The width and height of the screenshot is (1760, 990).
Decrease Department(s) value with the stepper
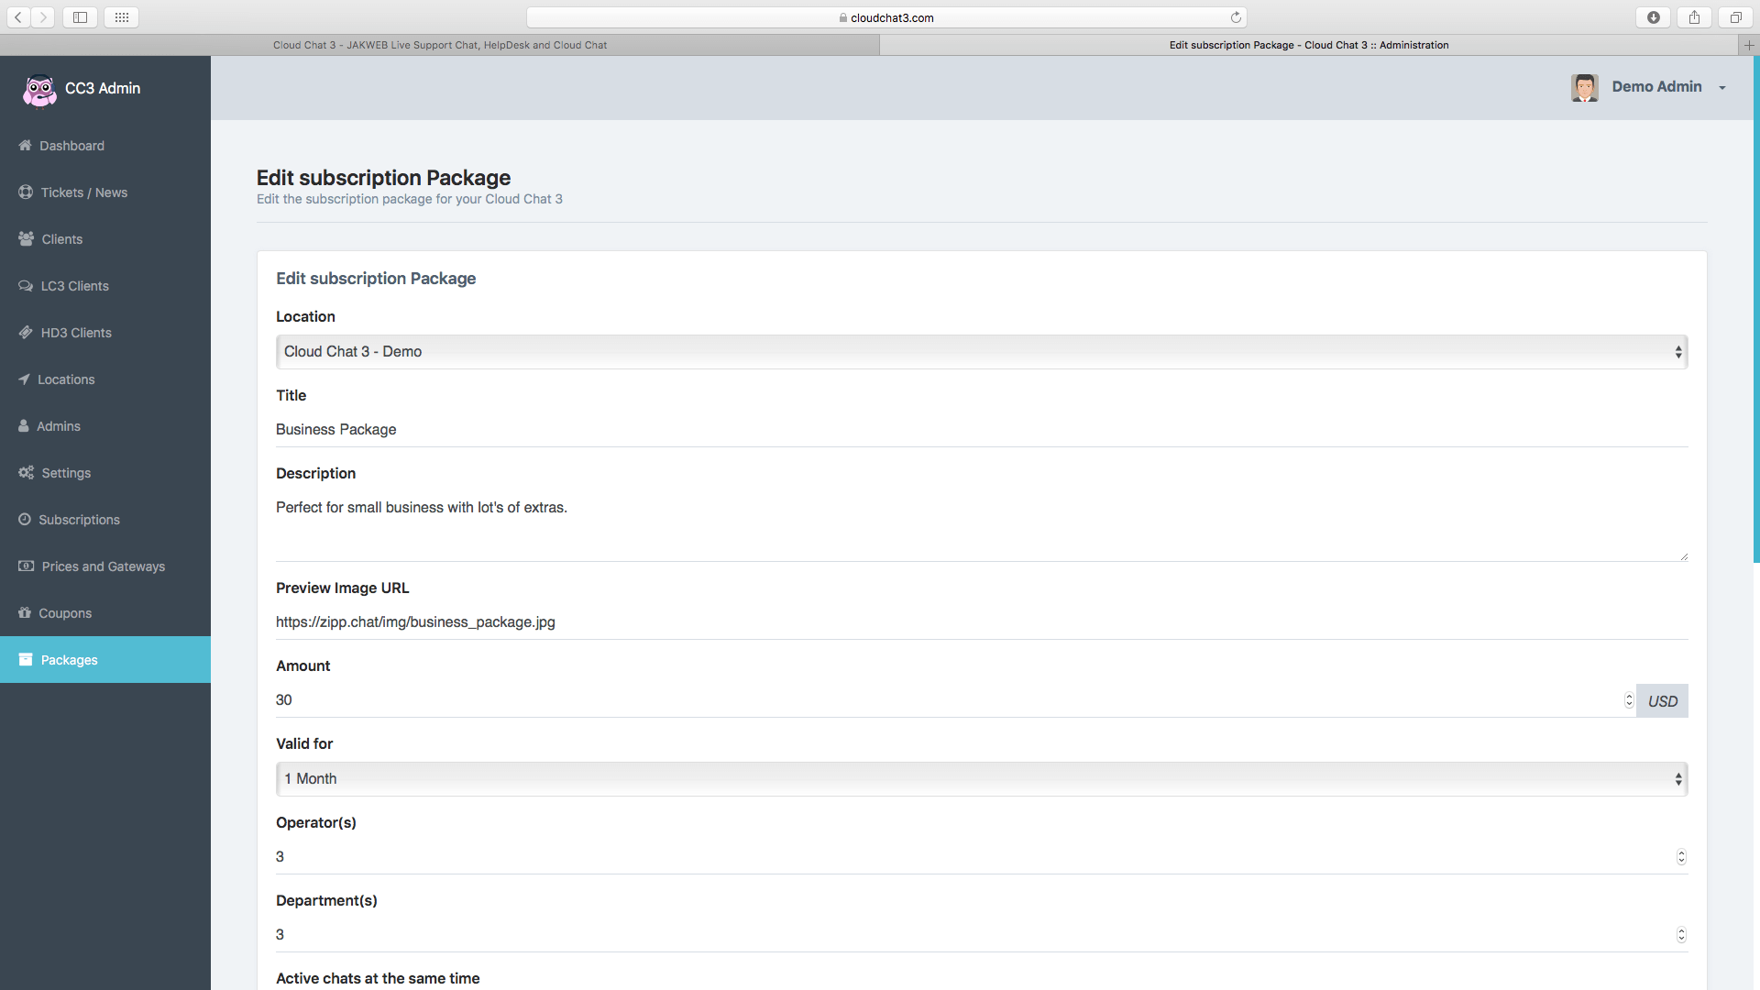(1681, 939)
